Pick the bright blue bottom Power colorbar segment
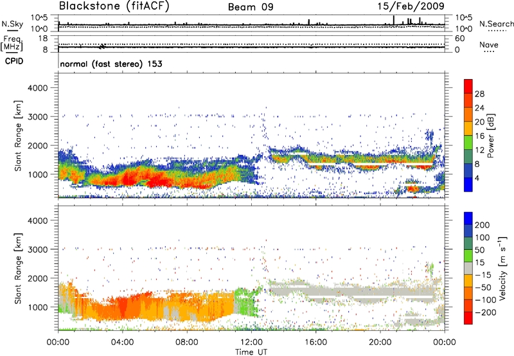This screenshot has width=514, height=356. [468, 184]
